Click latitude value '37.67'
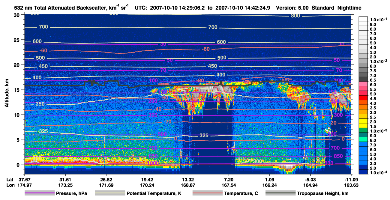 coord(25,180)
